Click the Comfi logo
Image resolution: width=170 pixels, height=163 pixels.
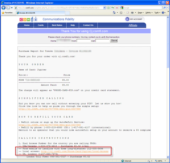point(28,19)
